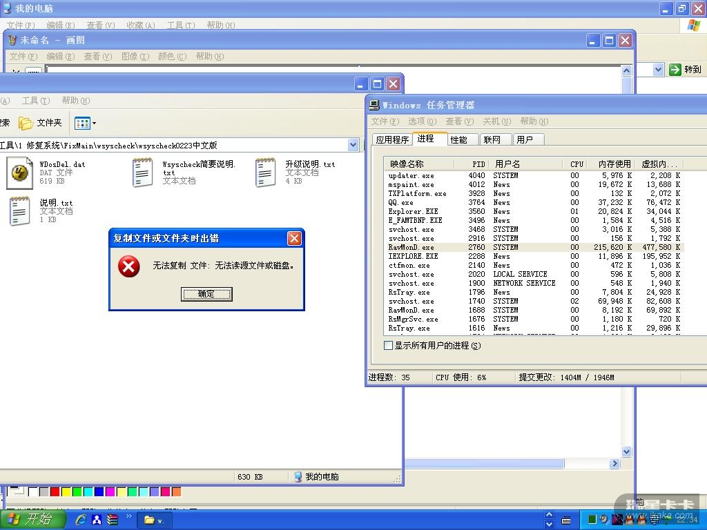This screenshot has height=530, width=707.
Task: Open Paint's 颜色 menu
Action: click(x=172, y=57)
